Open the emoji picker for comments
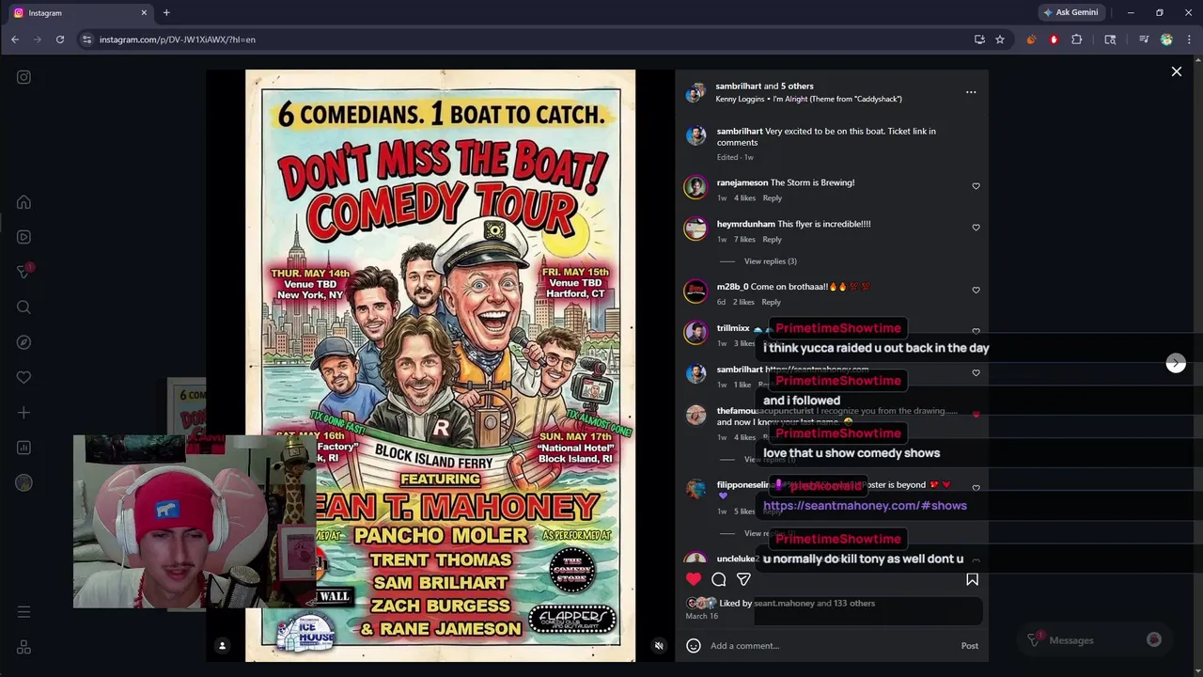Screen dimensions: 1203x677 coord(694,646)
